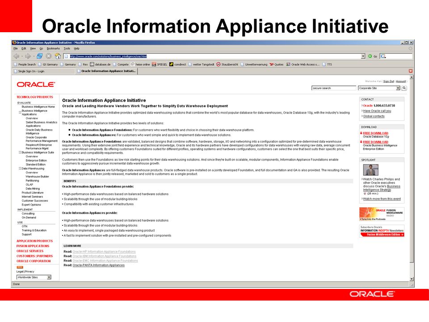429x322 pixels.
Task: Open the Help menu
Action: (x=76, y=48)
